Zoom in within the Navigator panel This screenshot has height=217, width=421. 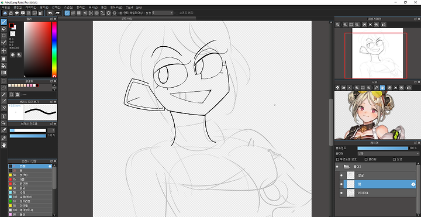345,25
